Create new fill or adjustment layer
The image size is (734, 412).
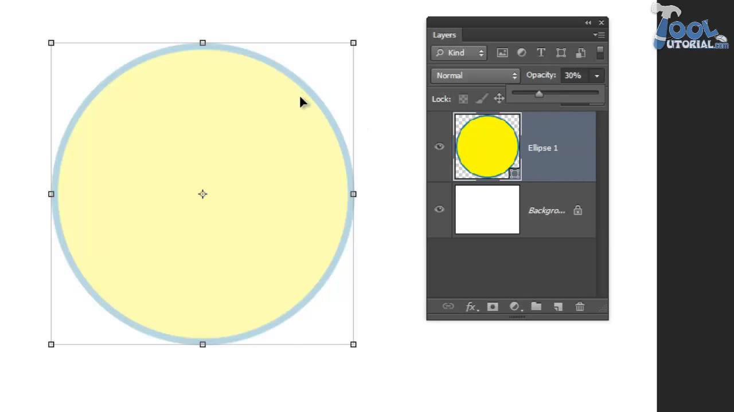(515, 307)
